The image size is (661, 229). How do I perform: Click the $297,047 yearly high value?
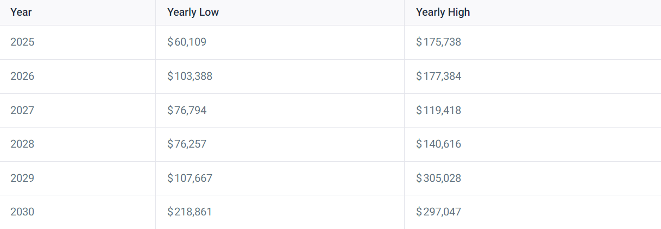pyautogui.click(x=438, y=212)
